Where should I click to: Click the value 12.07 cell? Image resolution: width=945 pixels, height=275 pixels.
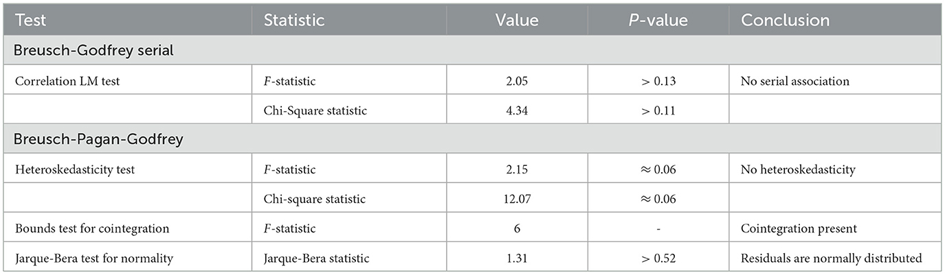[x=517, y=199]
